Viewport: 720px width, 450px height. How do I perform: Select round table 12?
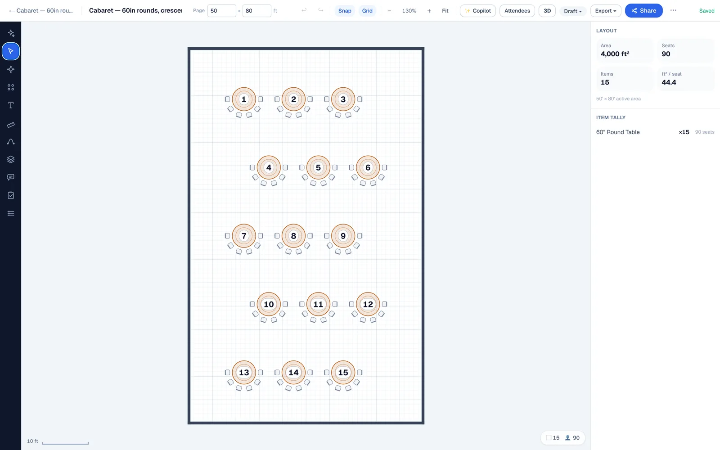tap(368, 304)
